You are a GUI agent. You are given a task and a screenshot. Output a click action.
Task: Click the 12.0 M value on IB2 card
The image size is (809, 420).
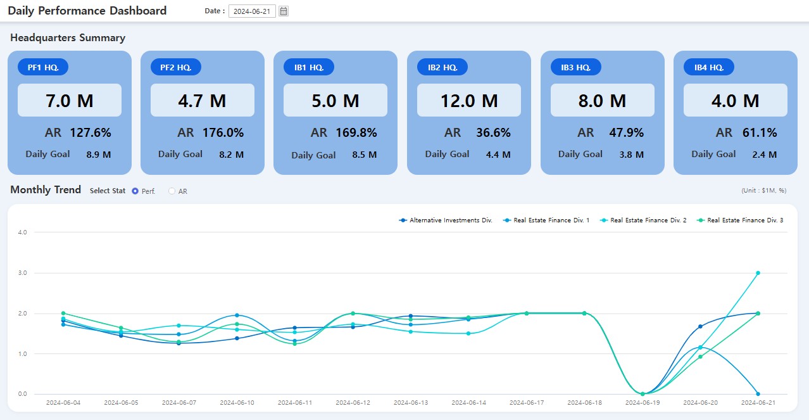click(x=468, y=99)
